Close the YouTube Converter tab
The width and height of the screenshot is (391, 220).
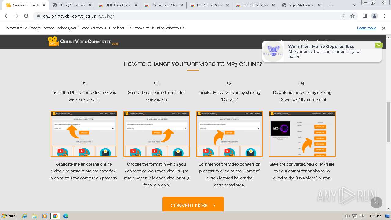click(x=44, y=5)
